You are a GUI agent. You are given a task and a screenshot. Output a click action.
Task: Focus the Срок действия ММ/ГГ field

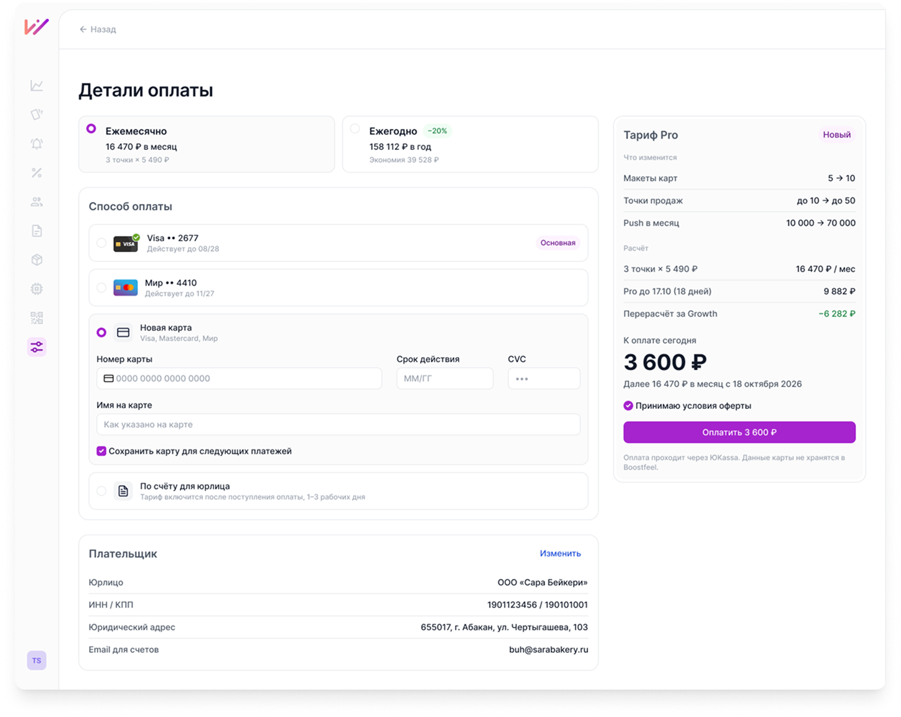click(445, 378)
